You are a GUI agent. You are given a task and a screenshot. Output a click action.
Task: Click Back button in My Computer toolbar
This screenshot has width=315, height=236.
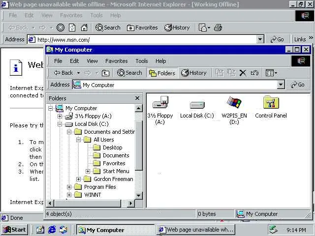63,73
